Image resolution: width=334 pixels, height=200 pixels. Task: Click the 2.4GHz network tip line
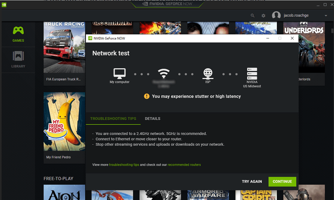151,134
